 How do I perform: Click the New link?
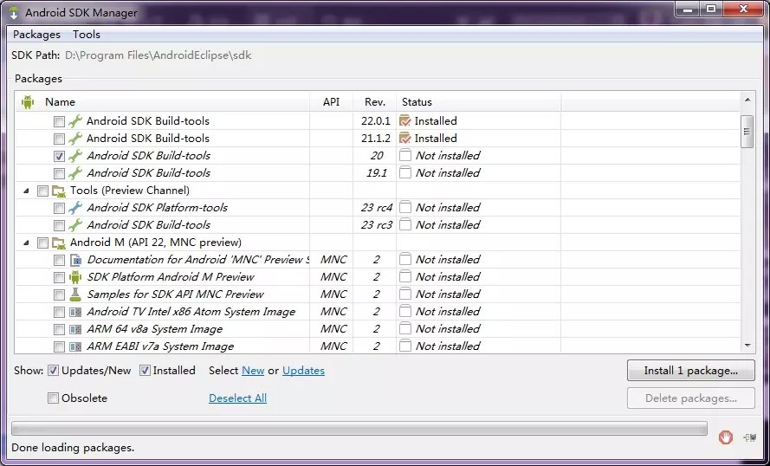point(254,371)
